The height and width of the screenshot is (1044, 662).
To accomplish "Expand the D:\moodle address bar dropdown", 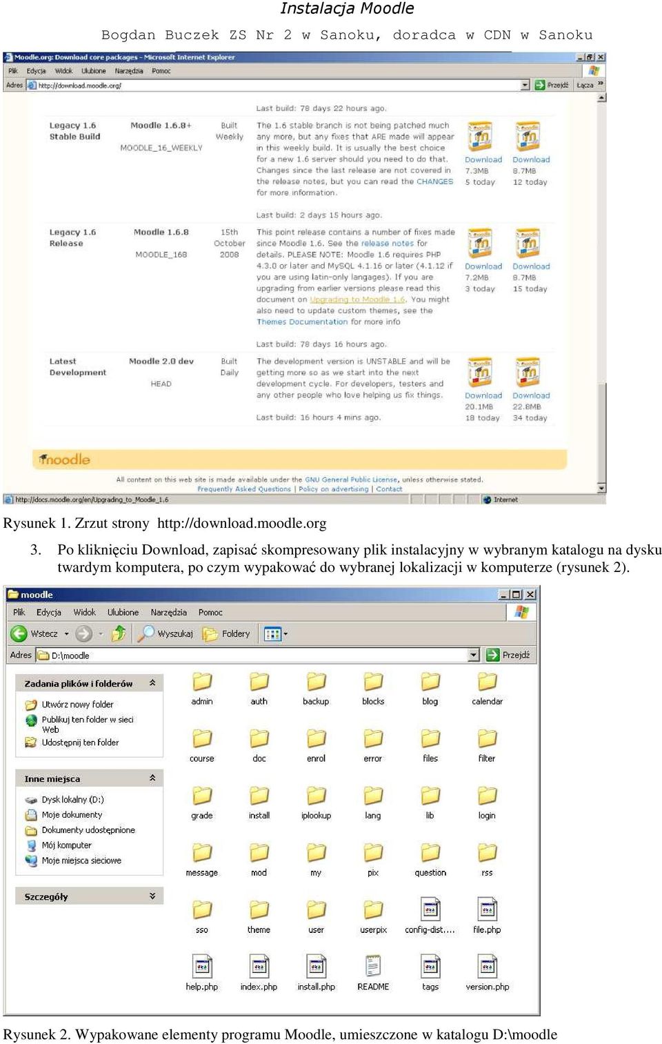I will [x=474, y=655].
